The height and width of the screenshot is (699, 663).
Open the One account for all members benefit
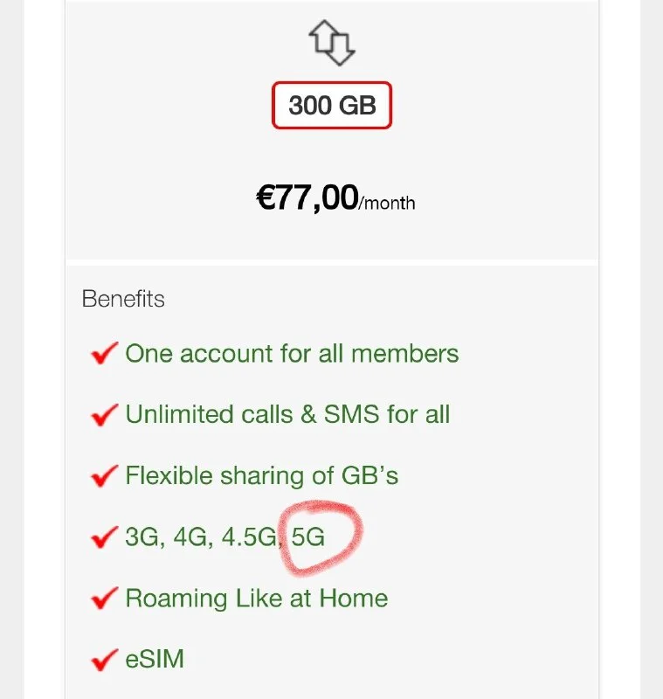coord(292,354)
